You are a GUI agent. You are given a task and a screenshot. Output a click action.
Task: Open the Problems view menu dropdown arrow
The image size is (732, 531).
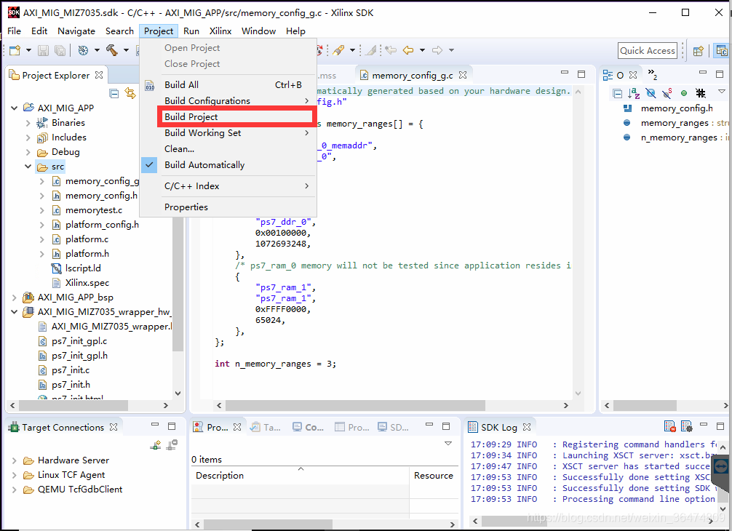point(448,444)
